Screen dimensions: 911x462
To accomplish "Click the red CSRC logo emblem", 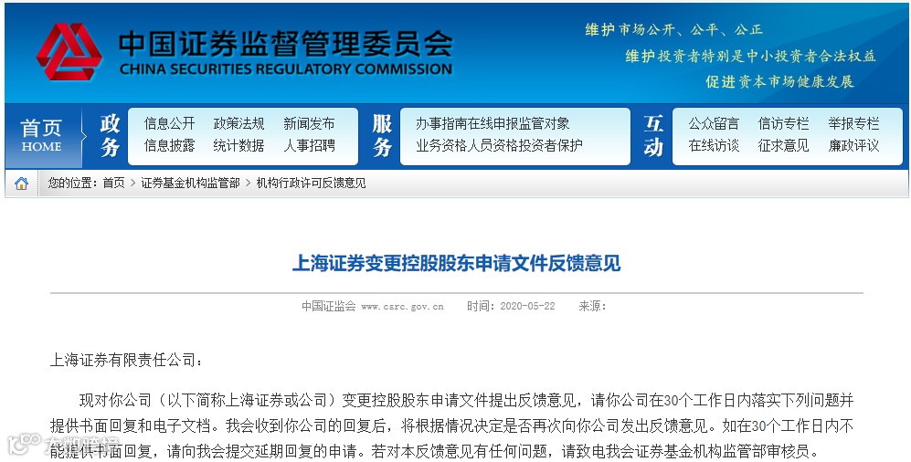I will 69,52.
